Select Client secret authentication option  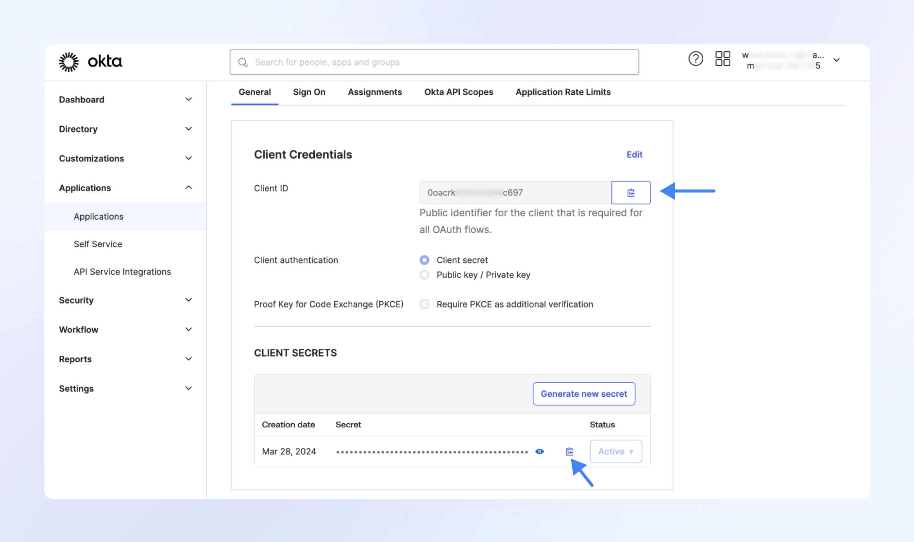[424, 260]
